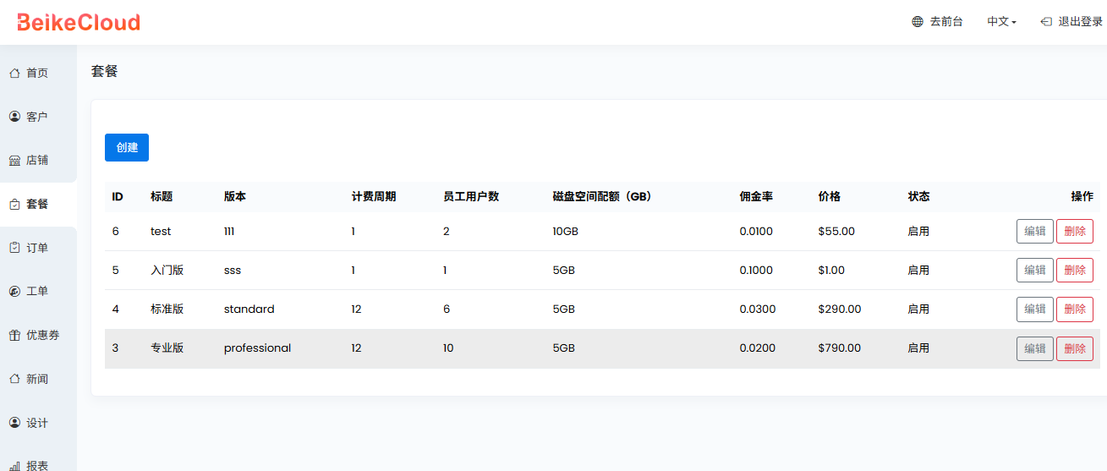The width and height of the screenshot is (1107, 471).
Task: Delete the 入门版 plan
Action: coord(1075,270)
